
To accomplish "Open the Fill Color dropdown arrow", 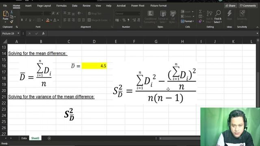I will 51,20.
